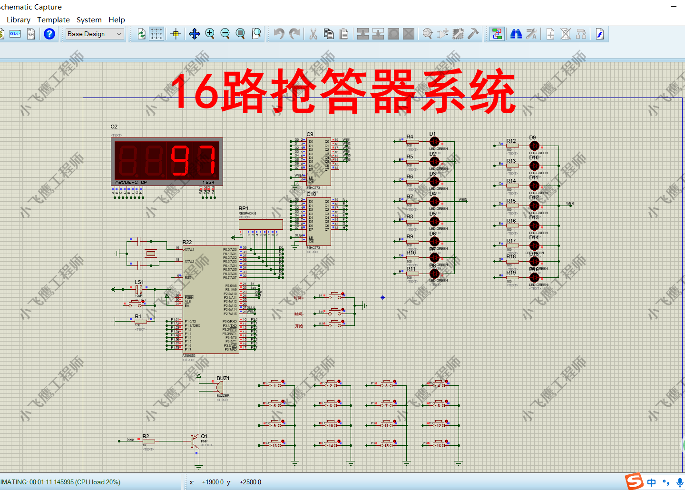This screenshot has width=685, height=490.
Task: Open the property assignment tool
Action: point(531,34)
